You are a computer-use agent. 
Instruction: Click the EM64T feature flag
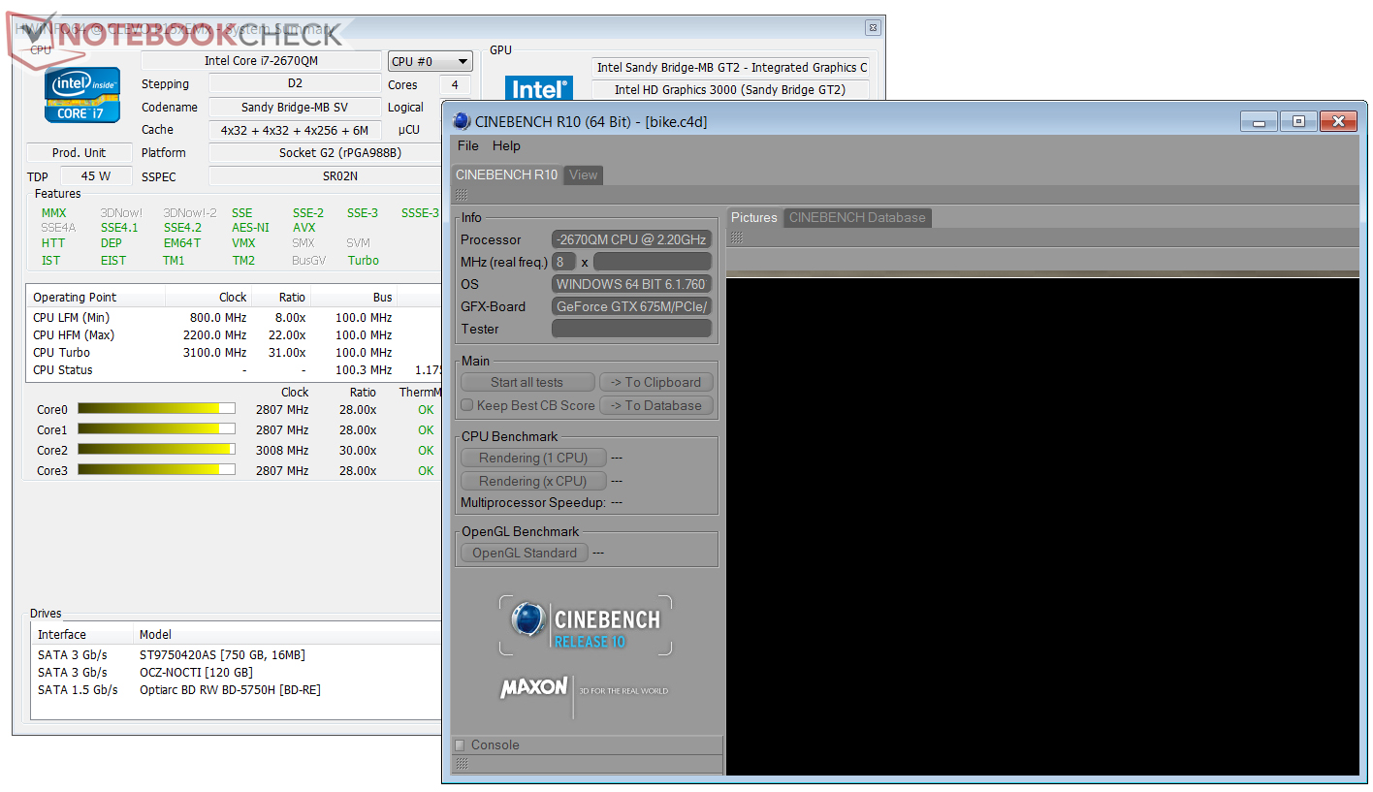(182, 243)
